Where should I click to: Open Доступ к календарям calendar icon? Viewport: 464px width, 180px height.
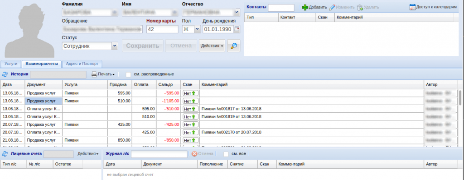pos(412,7)
